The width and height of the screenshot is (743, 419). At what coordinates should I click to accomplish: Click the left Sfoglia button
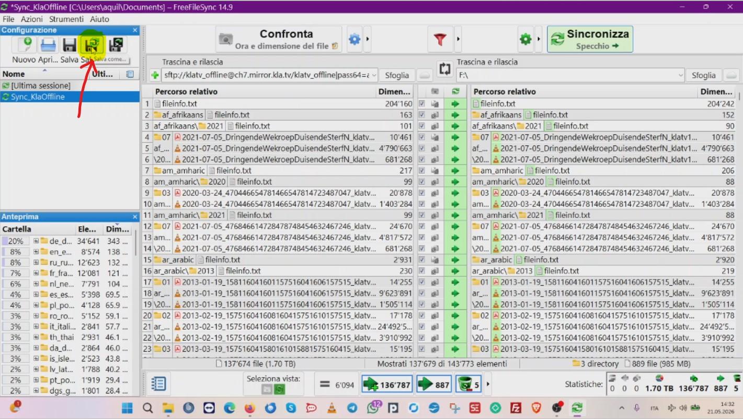click(x=397, y=75)
